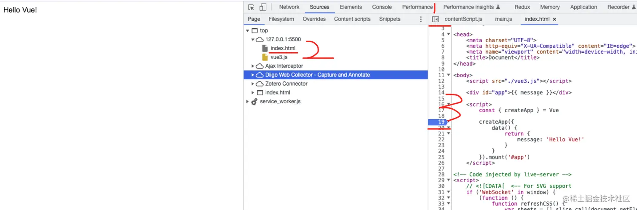The image size is (637, 210).
Task: Fold the body block at line 11
Action: coord(449,75)
